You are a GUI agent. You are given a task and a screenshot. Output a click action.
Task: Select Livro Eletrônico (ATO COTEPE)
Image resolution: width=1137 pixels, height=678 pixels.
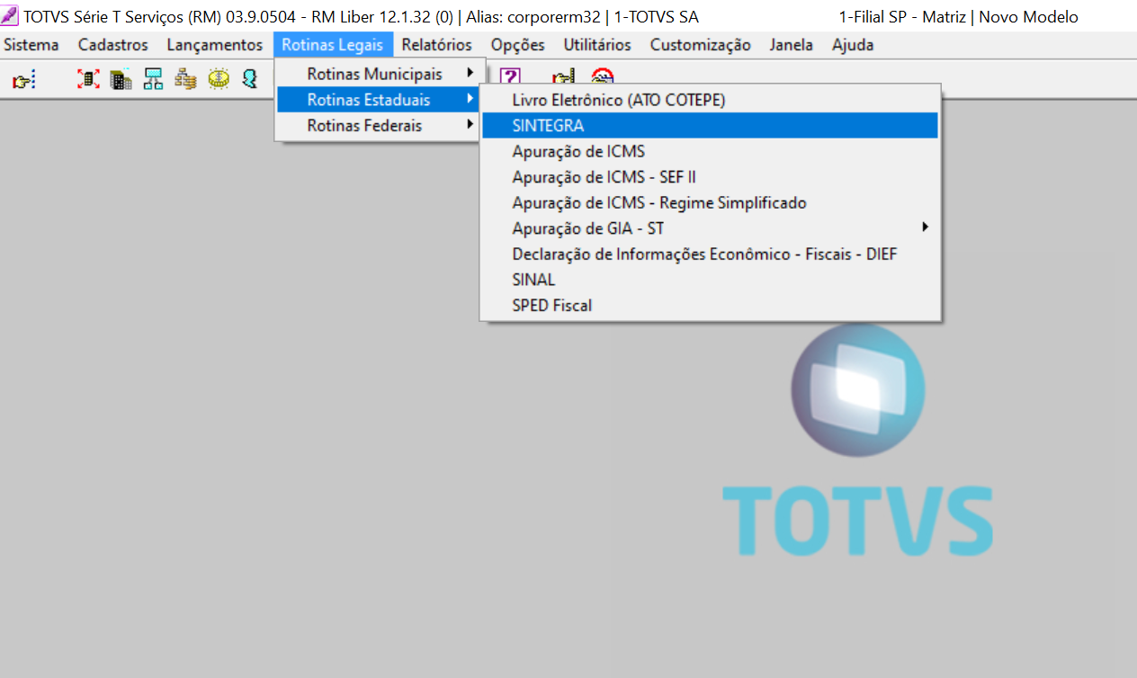tap(710, 100)
